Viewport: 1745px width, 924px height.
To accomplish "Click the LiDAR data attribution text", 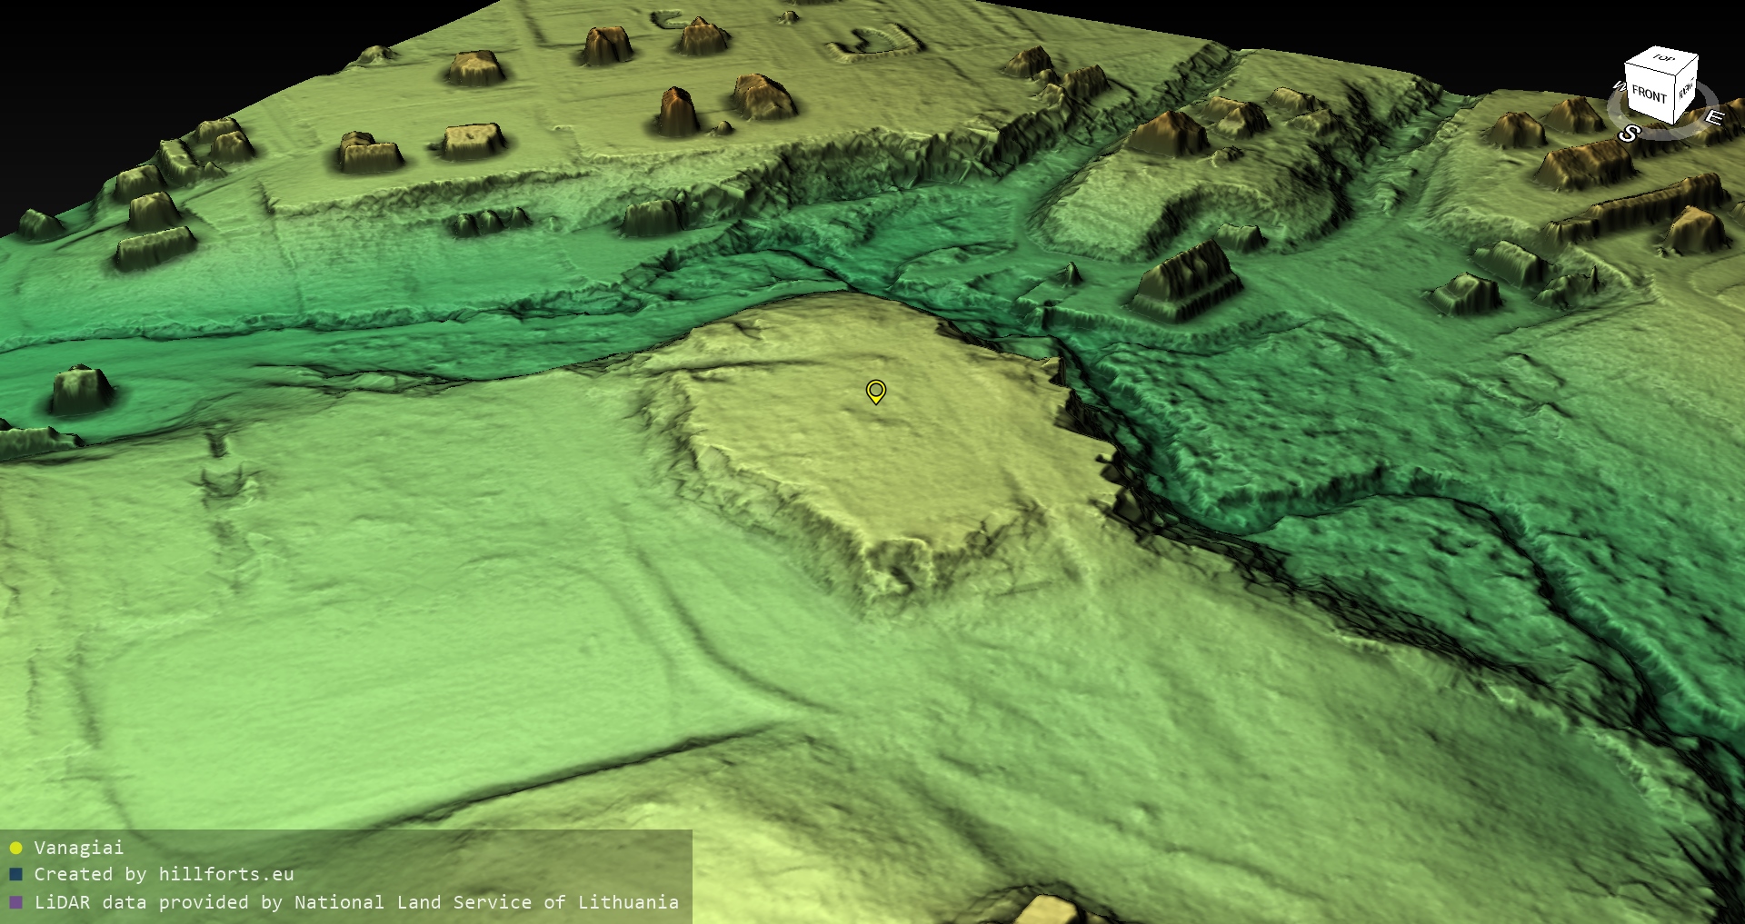I will coord(356,902).
